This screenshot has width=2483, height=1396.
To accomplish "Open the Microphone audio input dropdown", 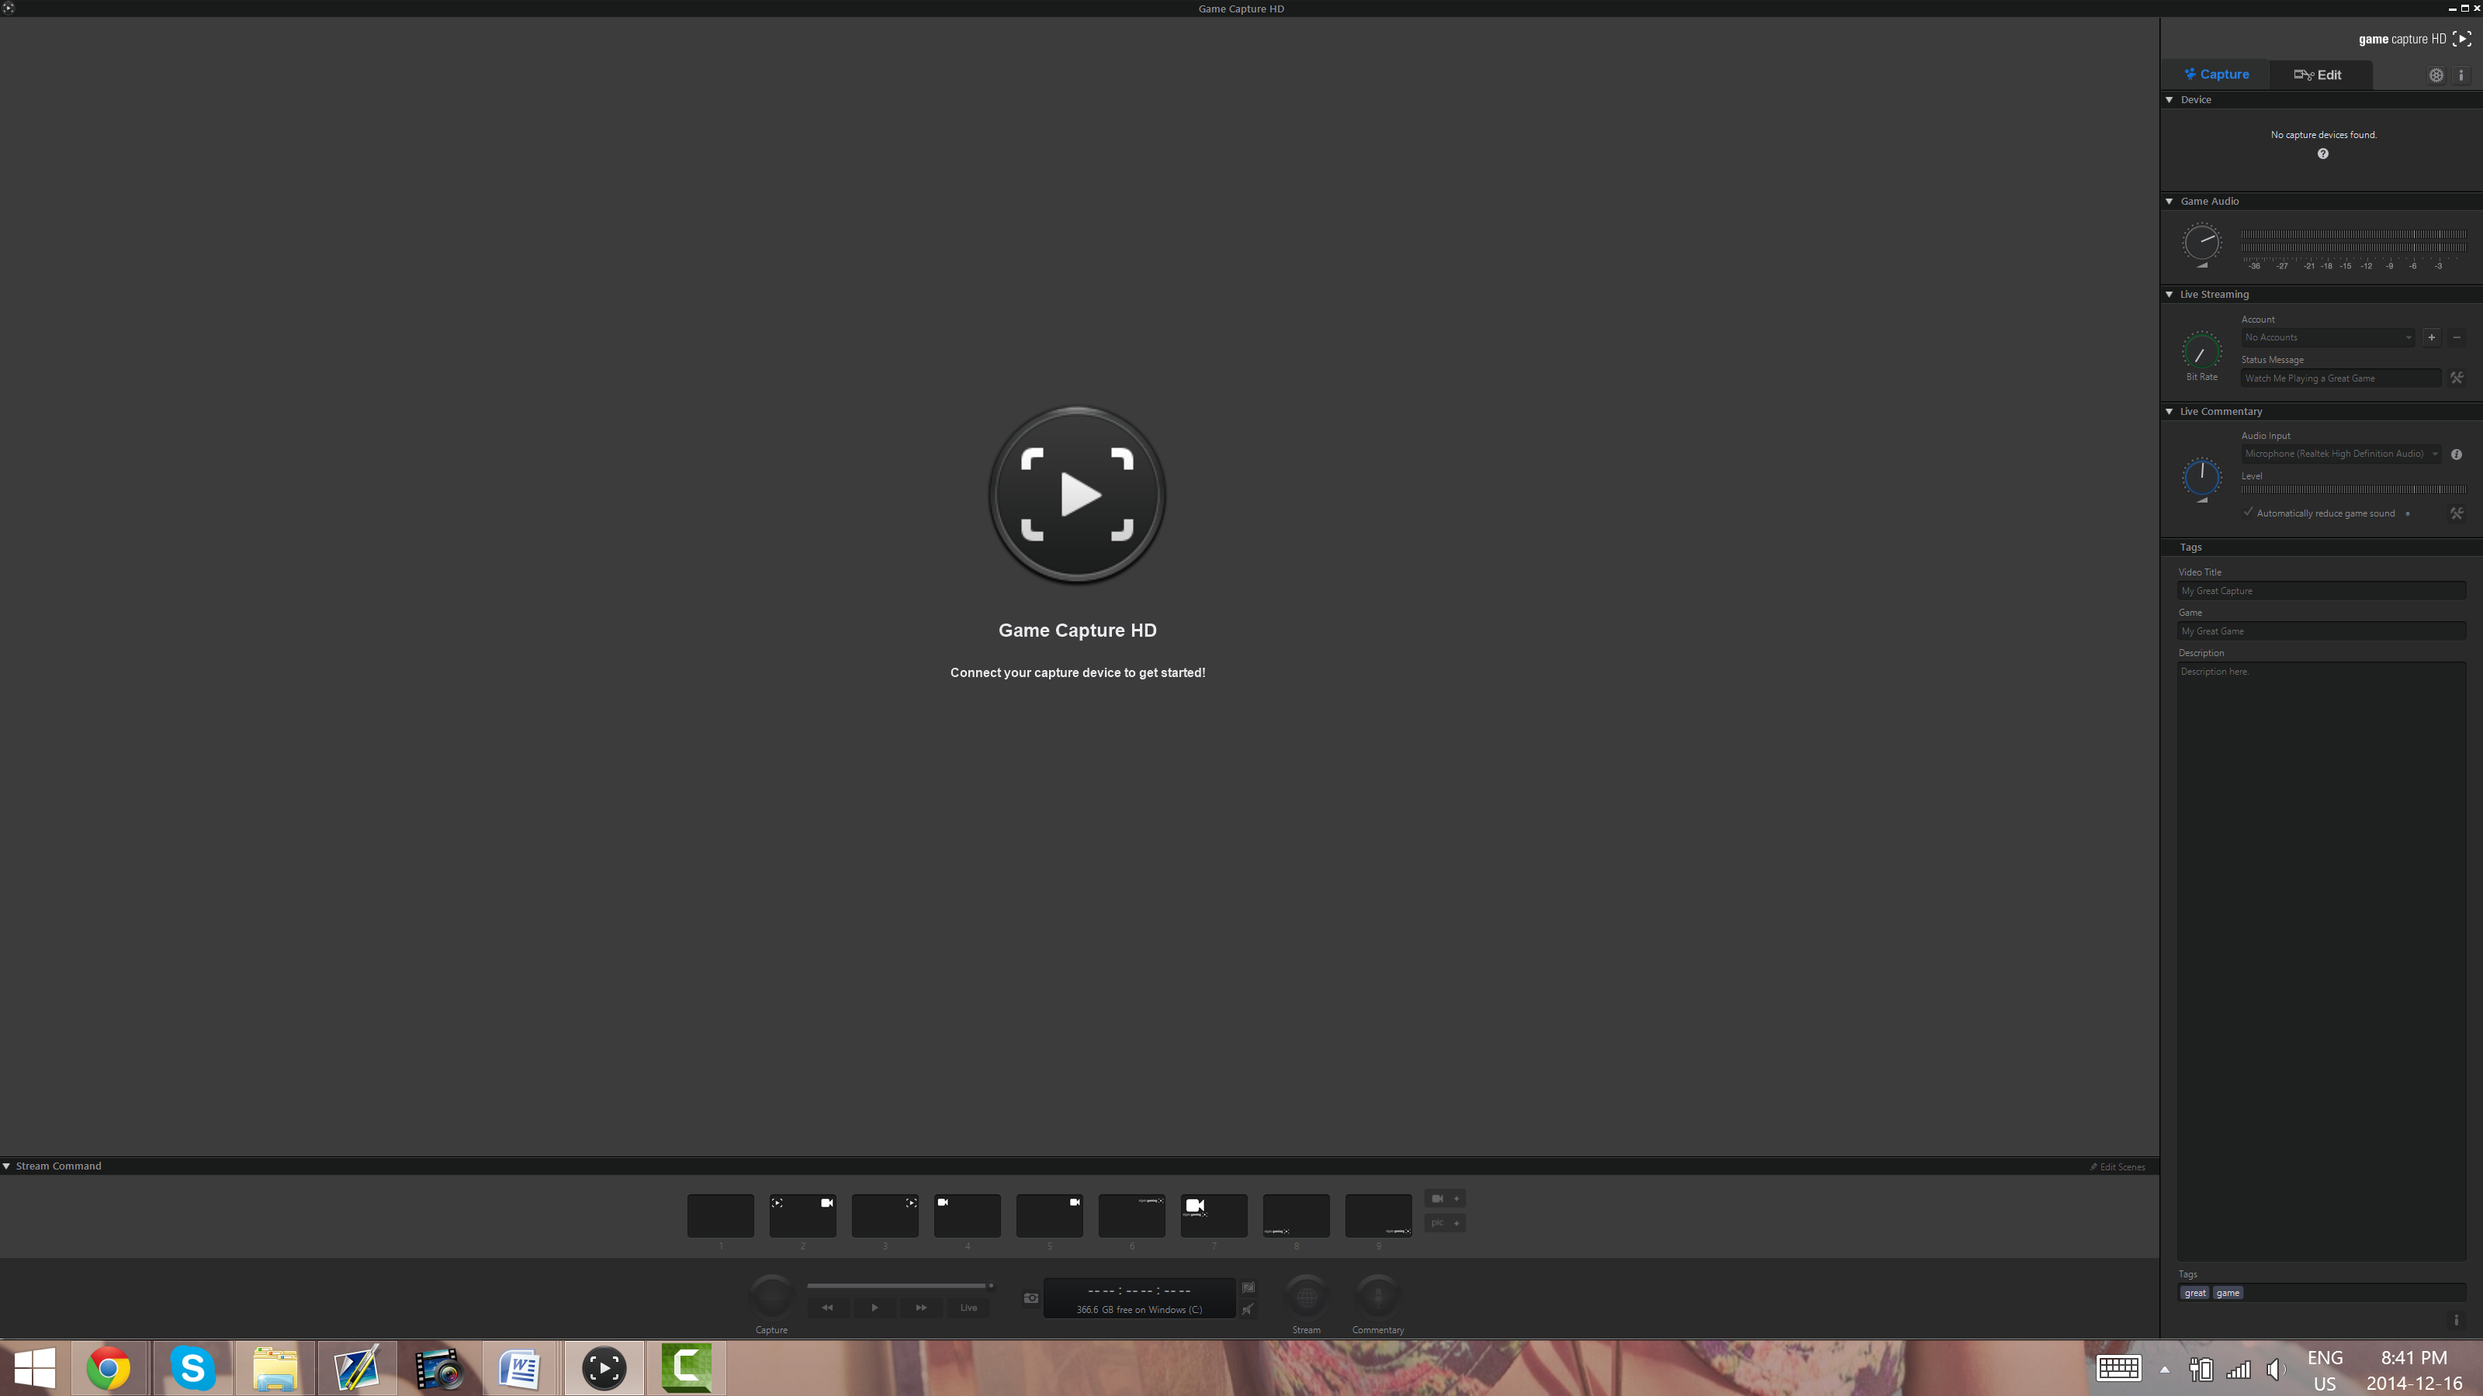I will pos(2339,454).
